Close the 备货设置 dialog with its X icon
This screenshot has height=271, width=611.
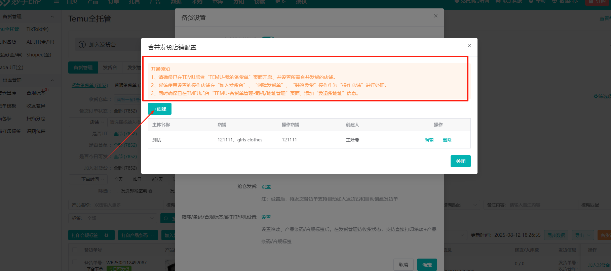tap(436, 16)
